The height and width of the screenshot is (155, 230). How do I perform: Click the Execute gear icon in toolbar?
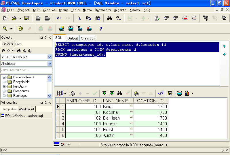point(20,29)
